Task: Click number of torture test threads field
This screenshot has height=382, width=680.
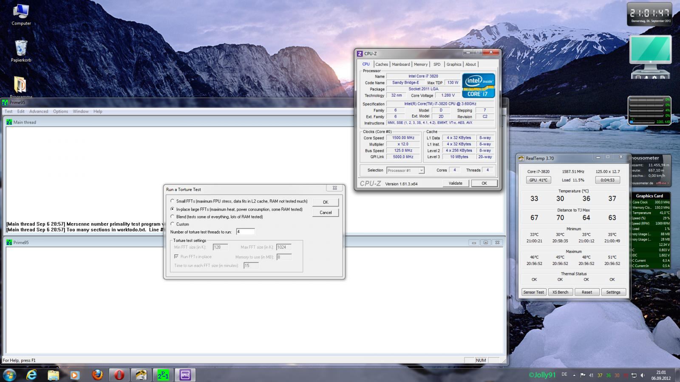Action: click(x=245, y=232)
